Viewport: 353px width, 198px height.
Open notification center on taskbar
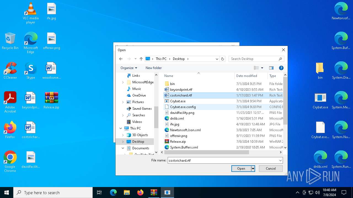(344, 193)
